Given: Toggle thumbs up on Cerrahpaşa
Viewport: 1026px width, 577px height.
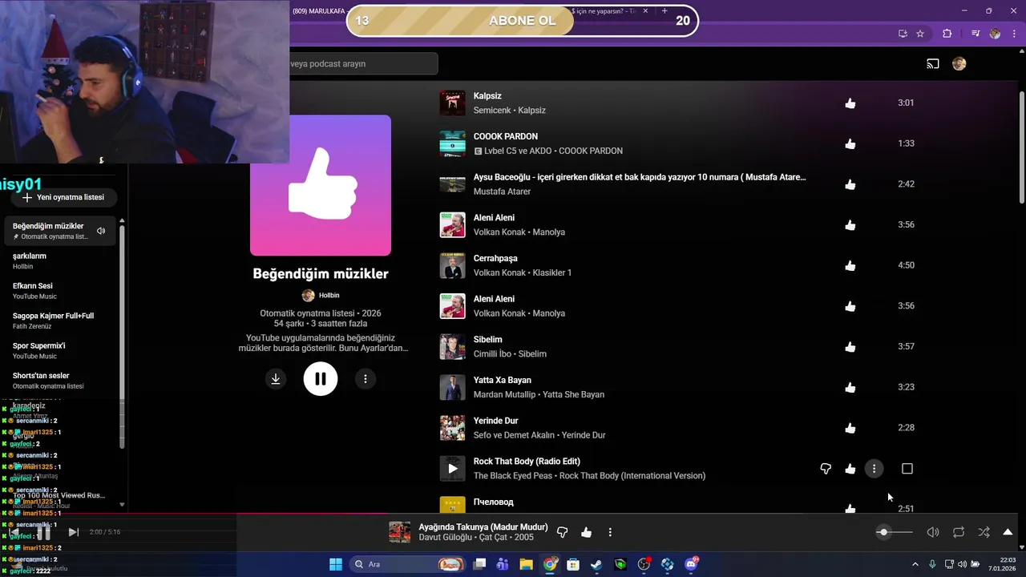Looking at the screenshot, I should (x=850, y=266).
